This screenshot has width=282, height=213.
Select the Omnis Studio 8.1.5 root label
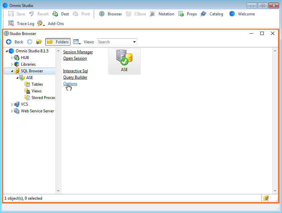tap(32, 51)
